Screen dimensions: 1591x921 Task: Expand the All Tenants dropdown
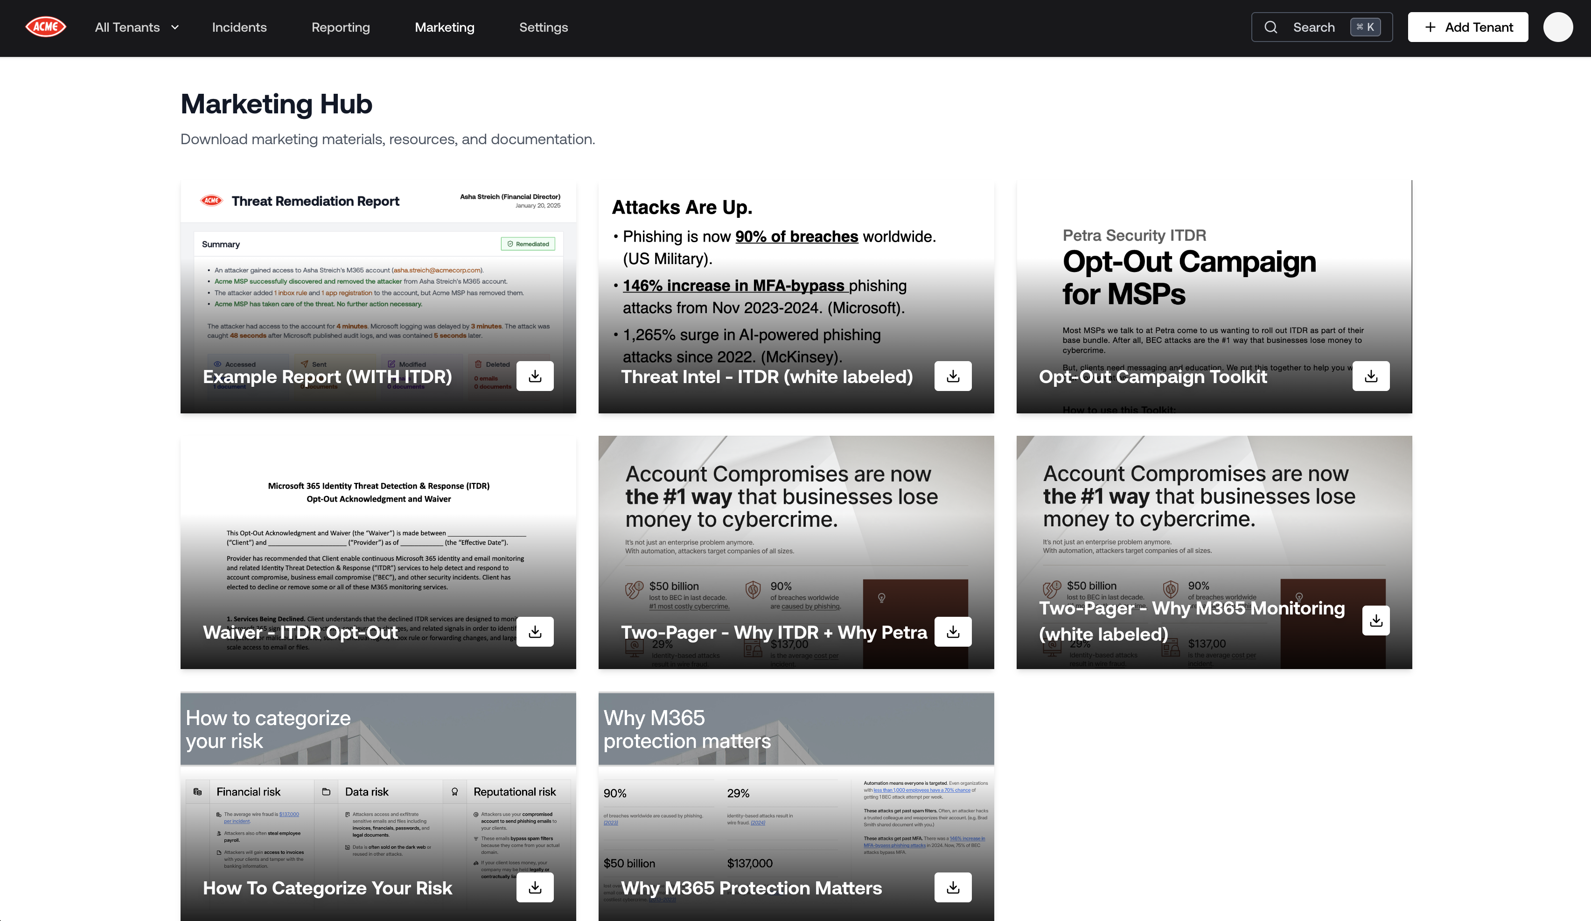(x=137, y=27)
